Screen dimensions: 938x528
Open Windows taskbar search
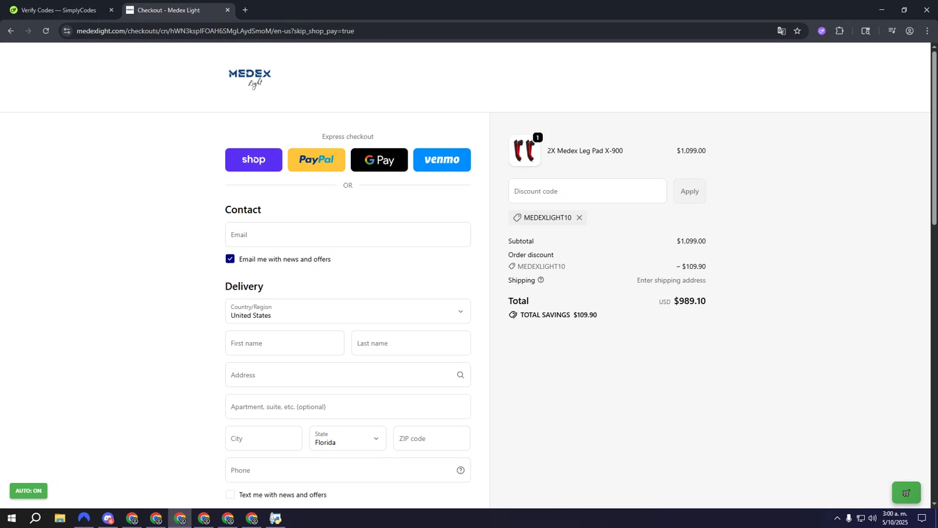[36, 518]
